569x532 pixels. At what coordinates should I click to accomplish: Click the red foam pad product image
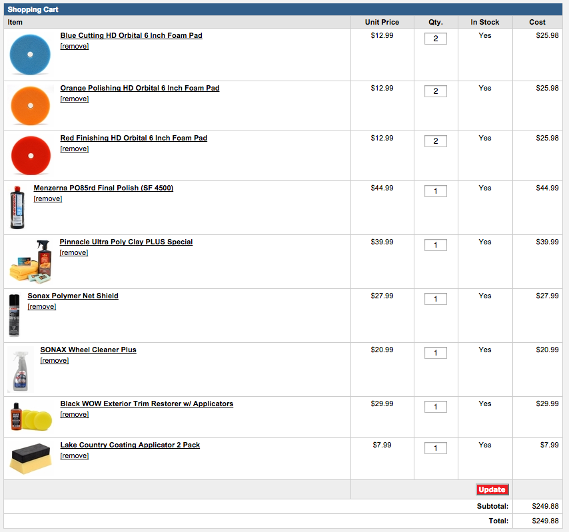point(31,156)
